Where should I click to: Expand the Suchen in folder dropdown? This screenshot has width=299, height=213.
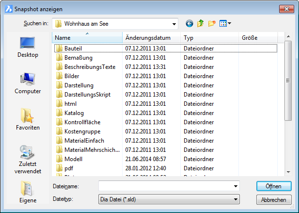173,23
